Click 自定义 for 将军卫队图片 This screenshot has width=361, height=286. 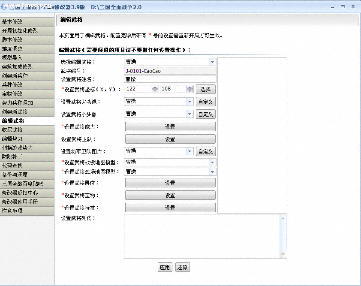tap(206, 151)
